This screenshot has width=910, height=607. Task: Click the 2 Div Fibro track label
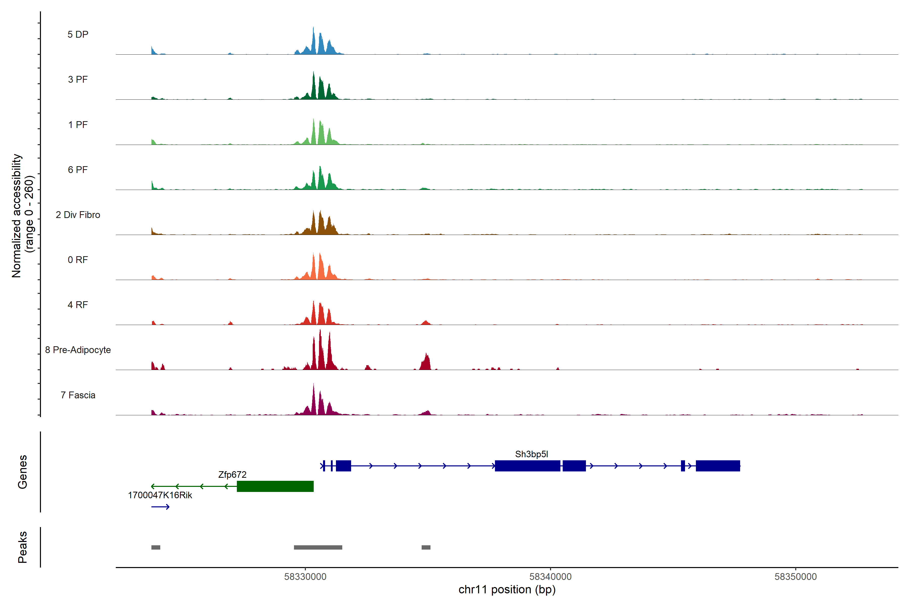(x=78, y=215)
